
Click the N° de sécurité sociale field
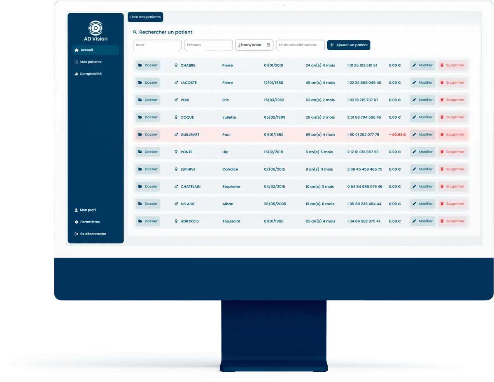click(x=300, y=45)
